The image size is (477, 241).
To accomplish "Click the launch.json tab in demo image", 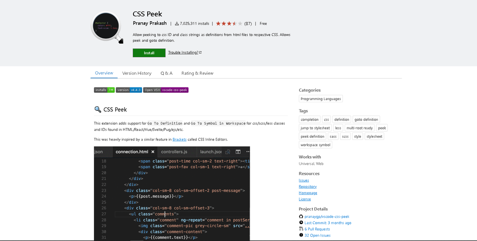I will click(x=210, y=152).
